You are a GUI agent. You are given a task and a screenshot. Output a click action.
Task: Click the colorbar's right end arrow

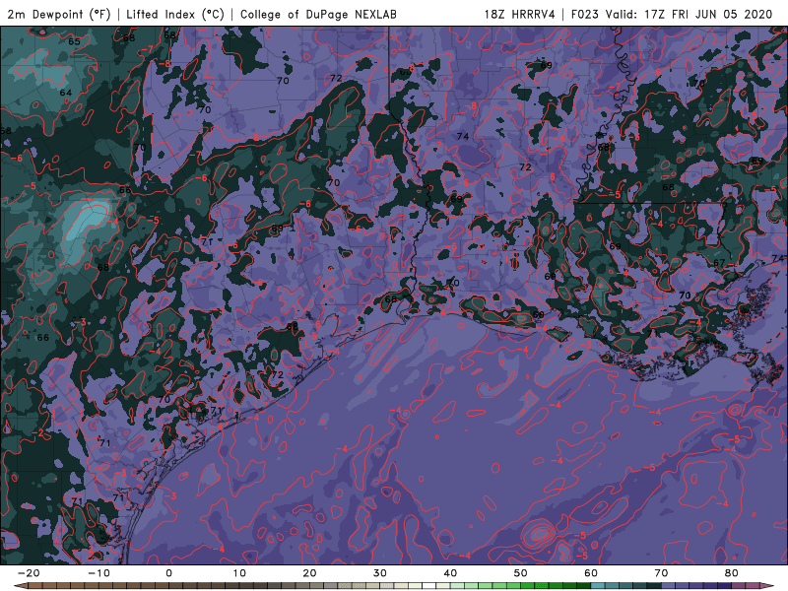point(767,586)
